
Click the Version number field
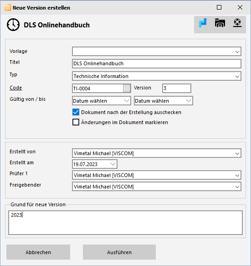(177, 88)
